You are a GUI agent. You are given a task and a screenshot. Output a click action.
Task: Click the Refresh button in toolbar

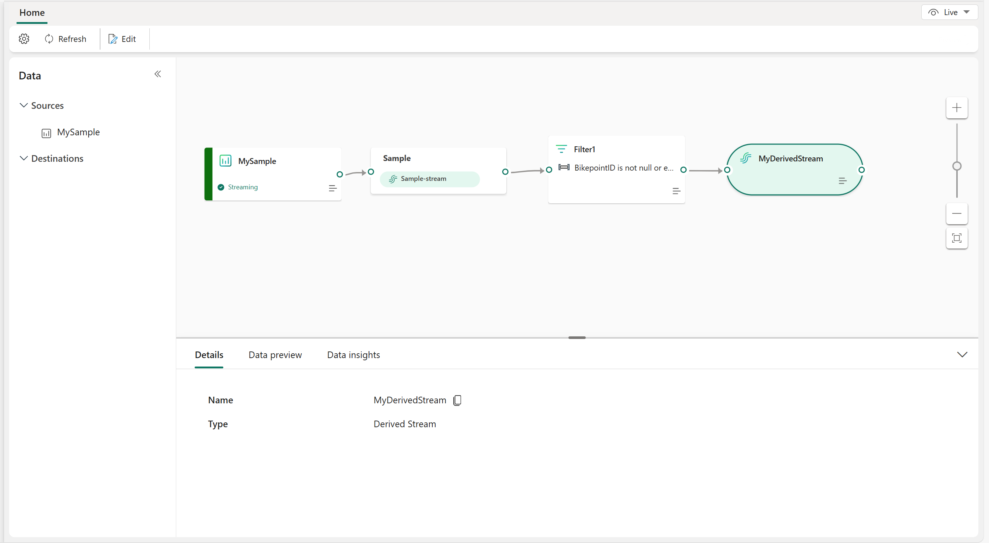point(65,39)
